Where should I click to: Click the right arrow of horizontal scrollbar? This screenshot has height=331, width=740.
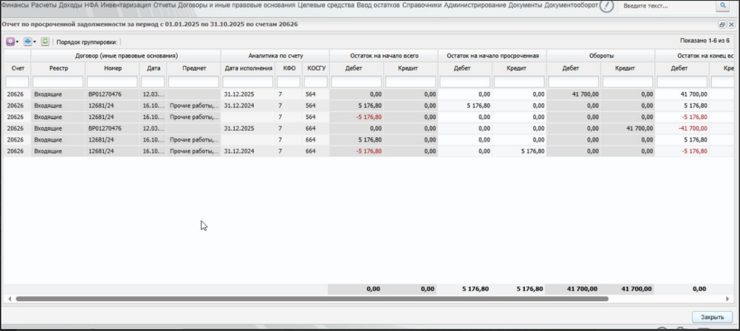[x=727, y=299]
